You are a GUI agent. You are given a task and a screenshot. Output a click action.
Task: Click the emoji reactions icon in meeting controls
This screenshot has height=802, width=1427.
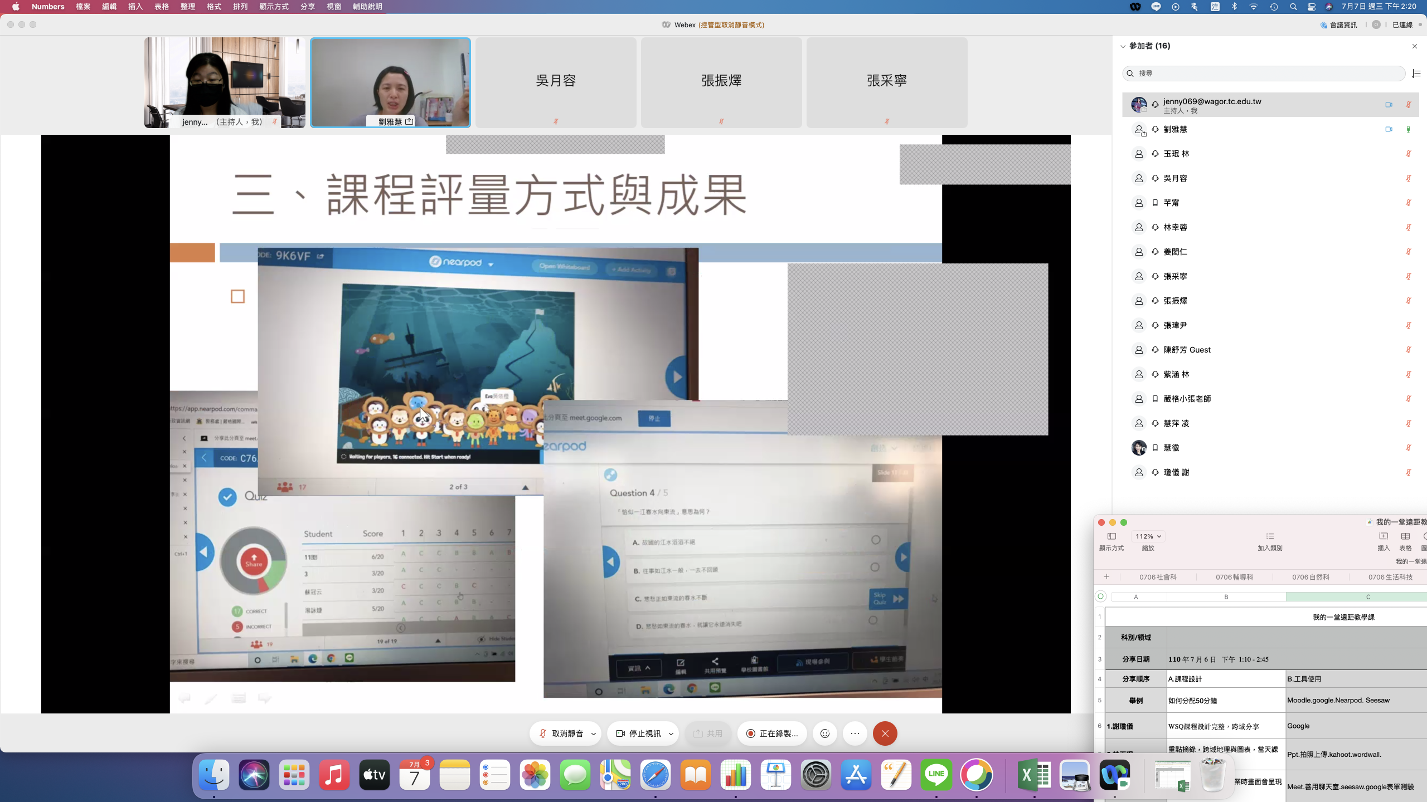[x=825, y=733]
